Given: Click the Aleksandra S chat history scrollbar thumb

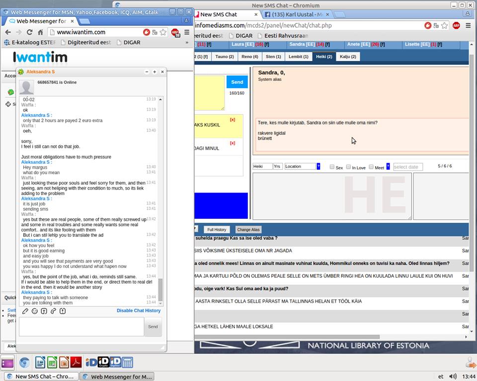Looking at the screenshot, I should click(x=160, y=290).
